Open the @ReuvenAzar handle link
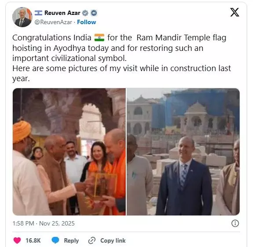The width and height of the screenshot is (255, 247). coord(53,22)
